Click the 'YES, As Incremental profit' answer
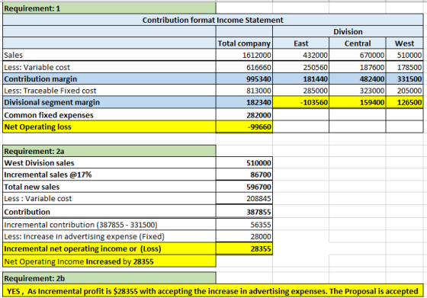The height and width of the screenshot is (298, 427). (213, 291)
